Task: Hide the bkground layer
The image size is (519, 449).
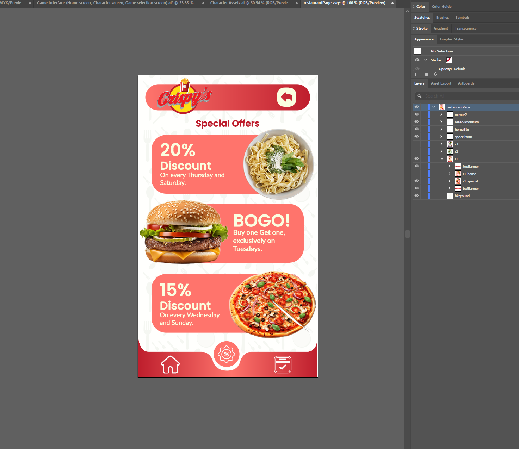Action: point(417,196)
